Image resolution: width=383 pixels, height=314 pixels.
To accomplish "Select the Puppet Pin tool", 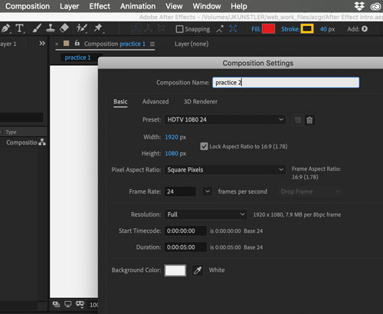I will click(x=98, y=28).
